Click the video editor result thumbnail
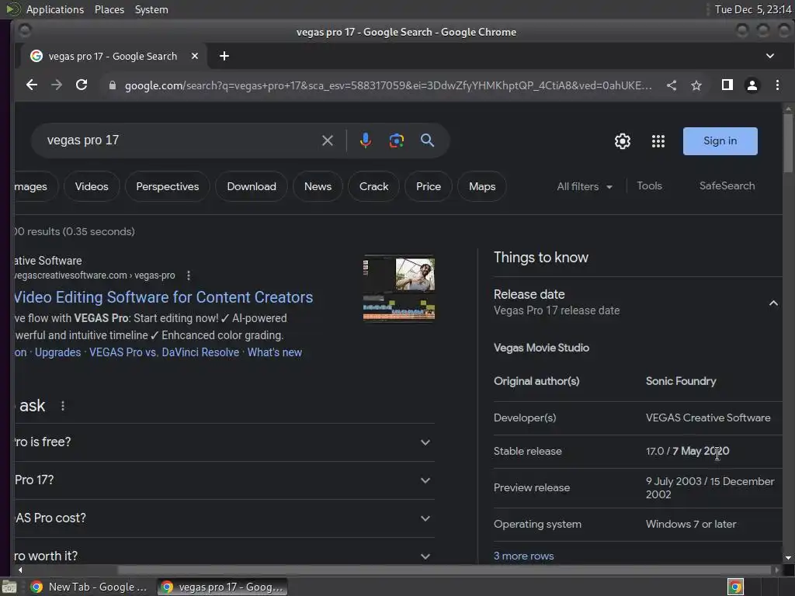This screenshot has height=596, width=795. click(x=399, y=288)
